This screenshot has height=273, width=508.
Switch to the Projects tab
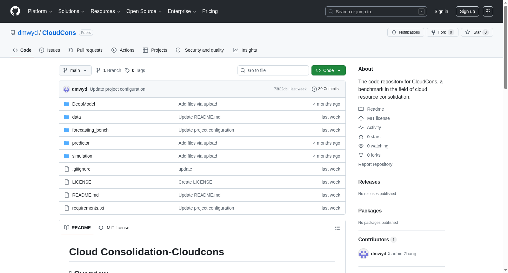click(x=155, y=50)
